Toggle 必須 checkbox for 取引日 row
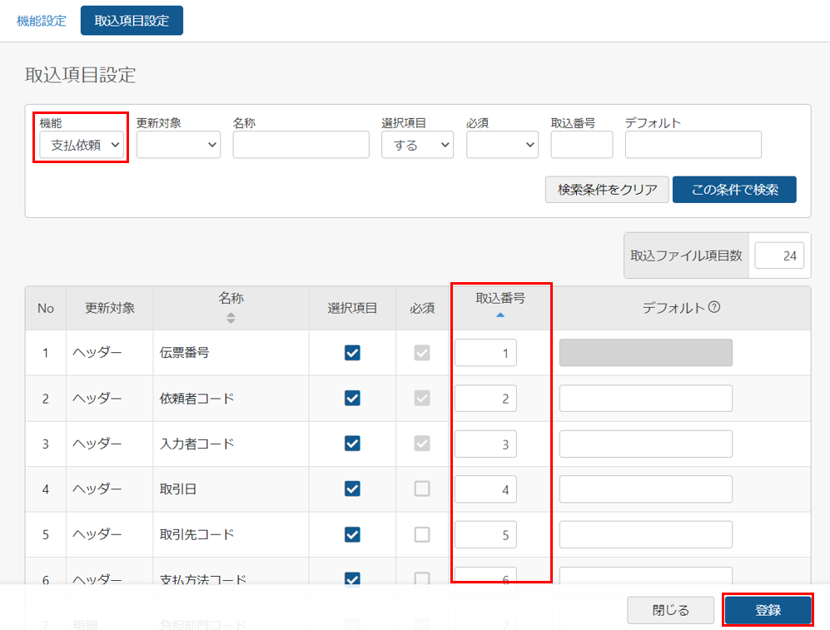This screenshot has width=830, height=630. tap(422, 489)
